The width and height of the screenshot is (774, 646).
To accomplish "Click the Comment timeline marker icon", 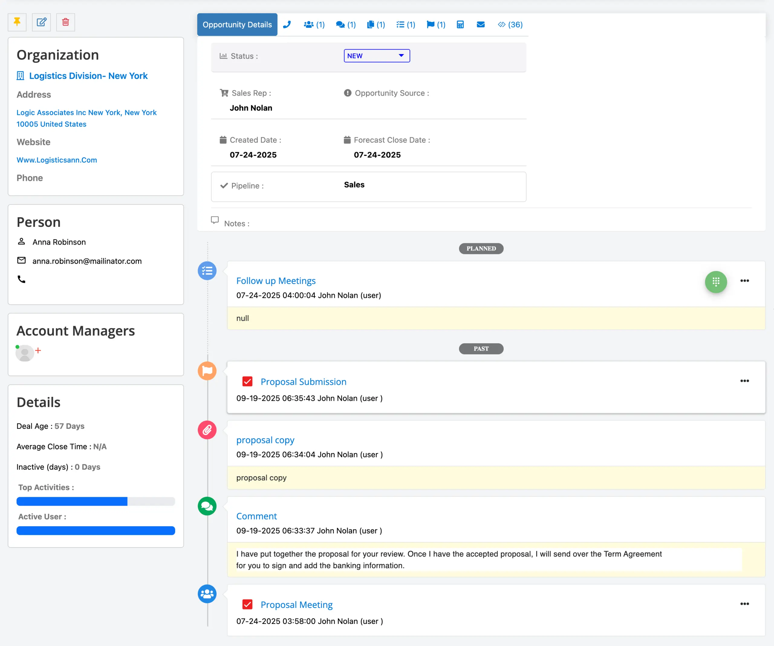I will 207,506.
